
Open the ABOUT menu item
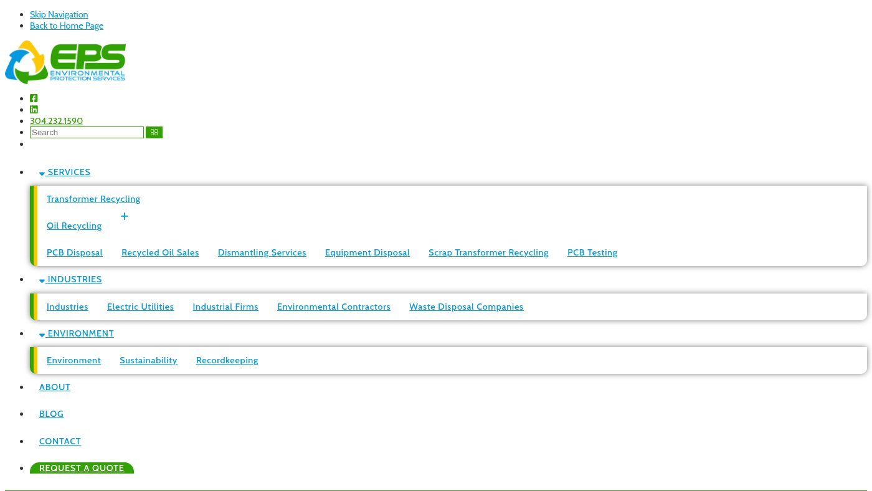tap(55, 388)
